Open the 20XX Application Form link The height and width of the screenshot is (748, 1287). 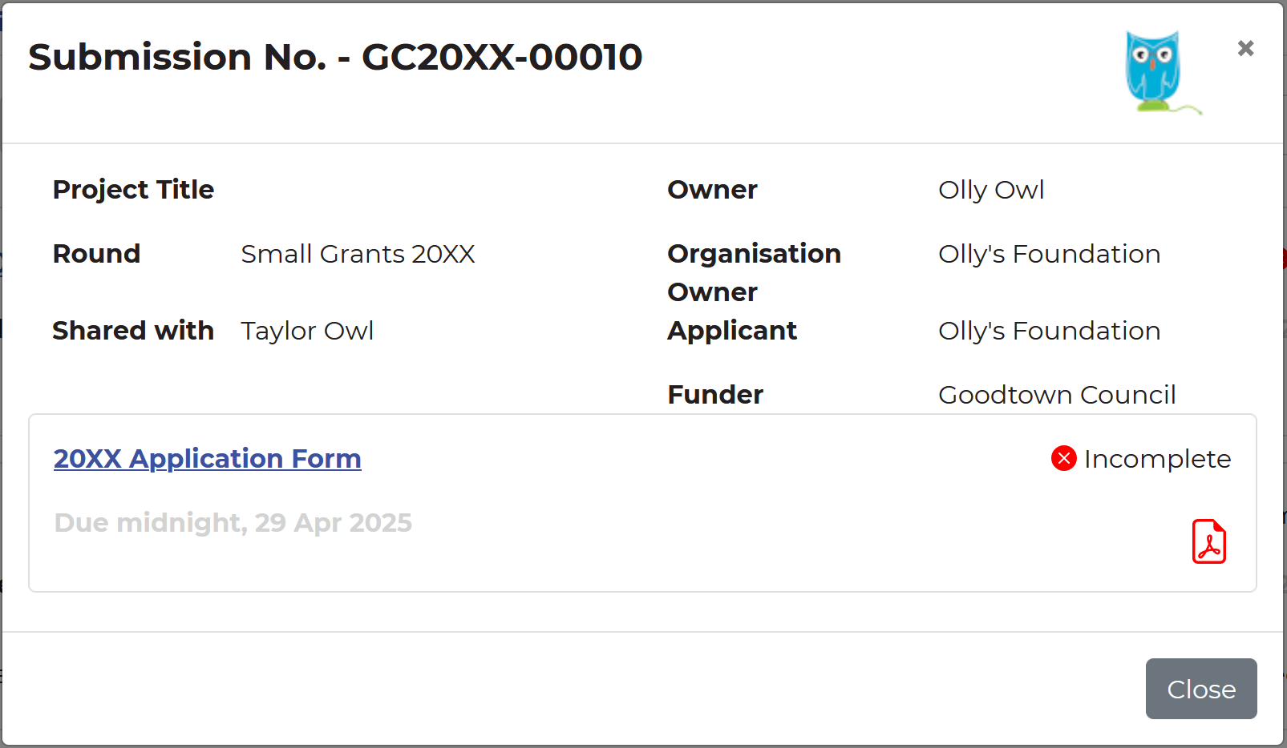pos(207,458)
